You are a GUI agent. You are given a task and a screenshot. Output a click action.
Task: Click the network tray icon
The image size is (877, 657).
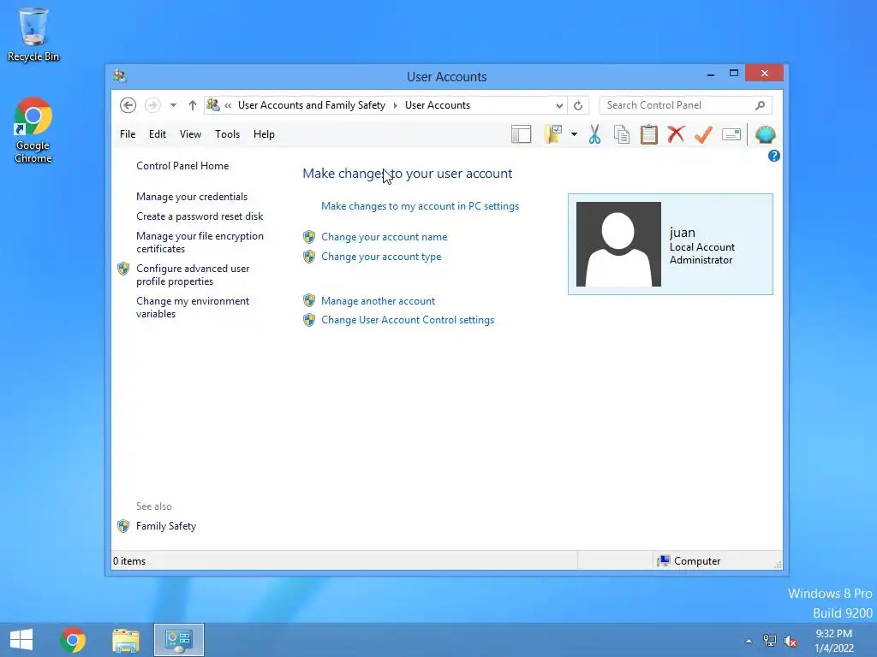pyautogui.click(x=770, y=641)
